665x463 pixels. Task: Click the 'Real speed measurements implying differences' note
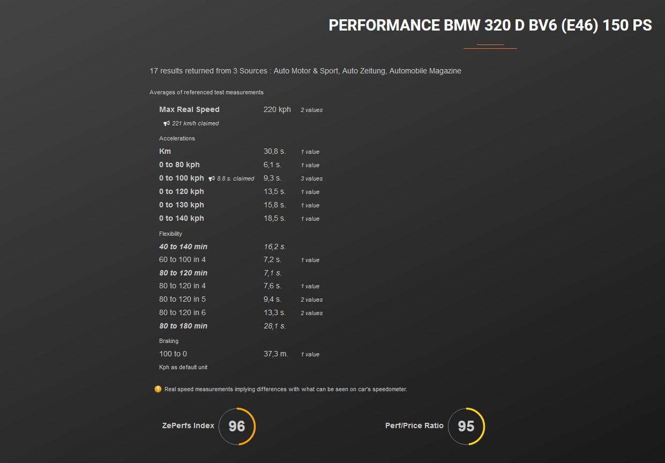tap(286, 389)
